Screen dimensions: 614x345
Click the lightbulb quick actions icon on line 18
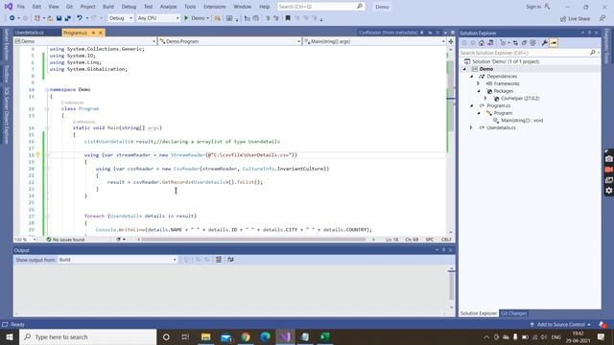[x=38, y=155]
